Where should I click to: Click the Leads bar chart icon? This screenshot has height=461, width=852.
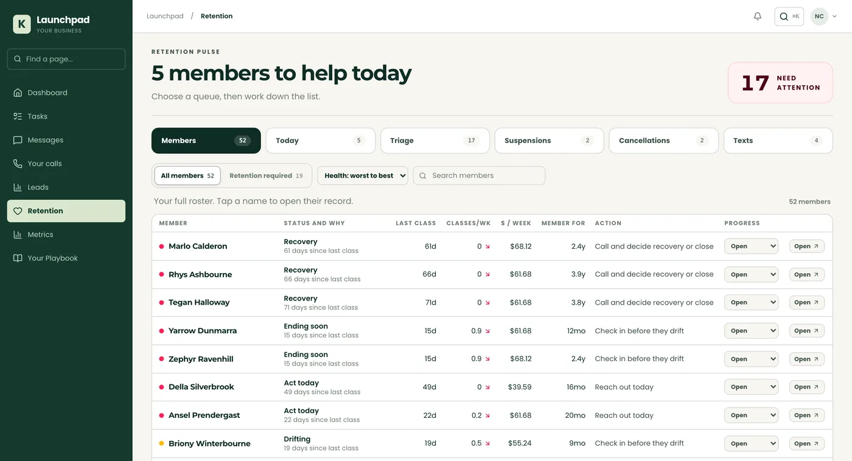pyautogui.click(x=18, y=187)
